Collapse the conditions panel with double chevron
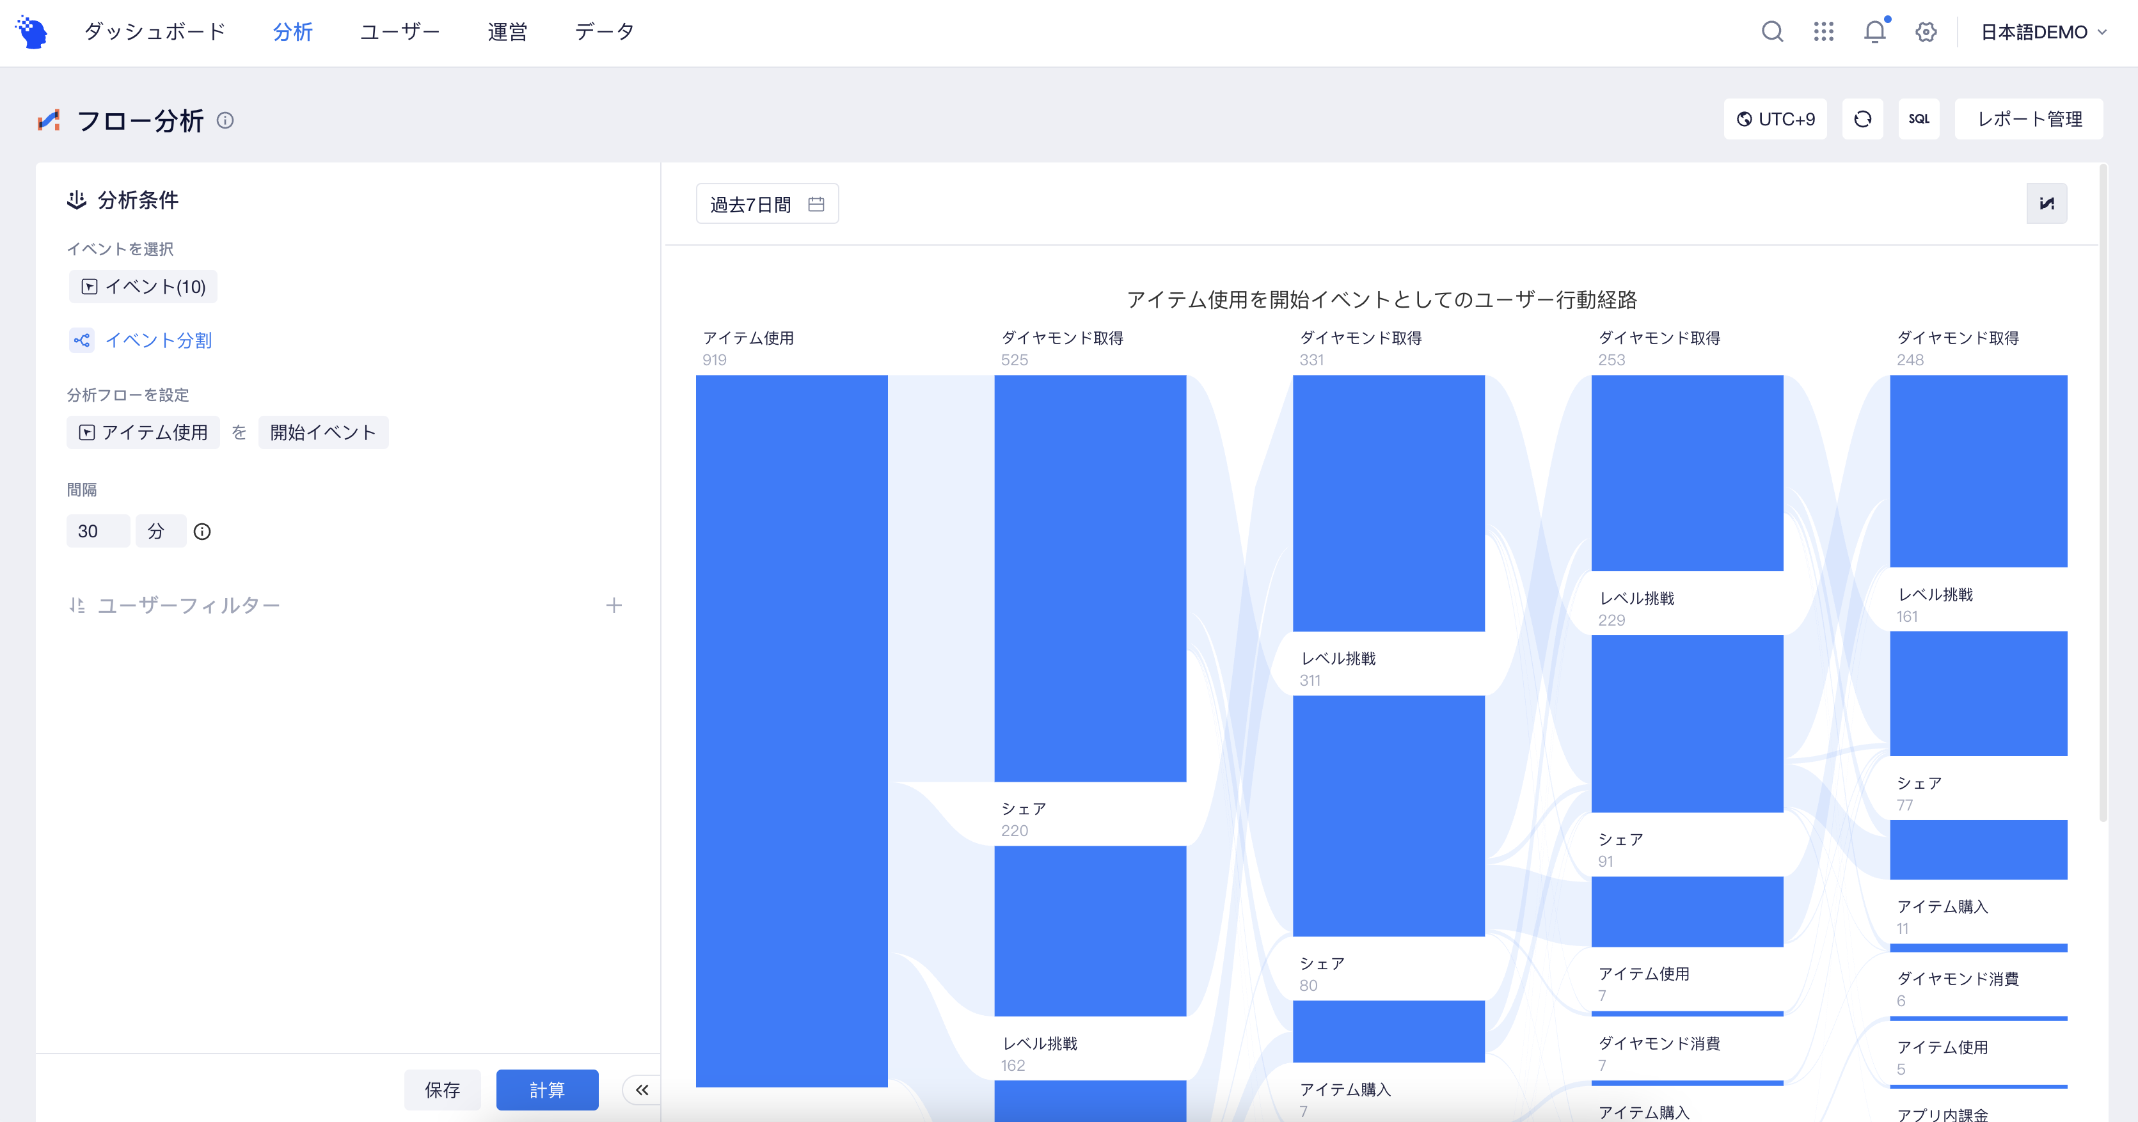 pos(642,1089)
